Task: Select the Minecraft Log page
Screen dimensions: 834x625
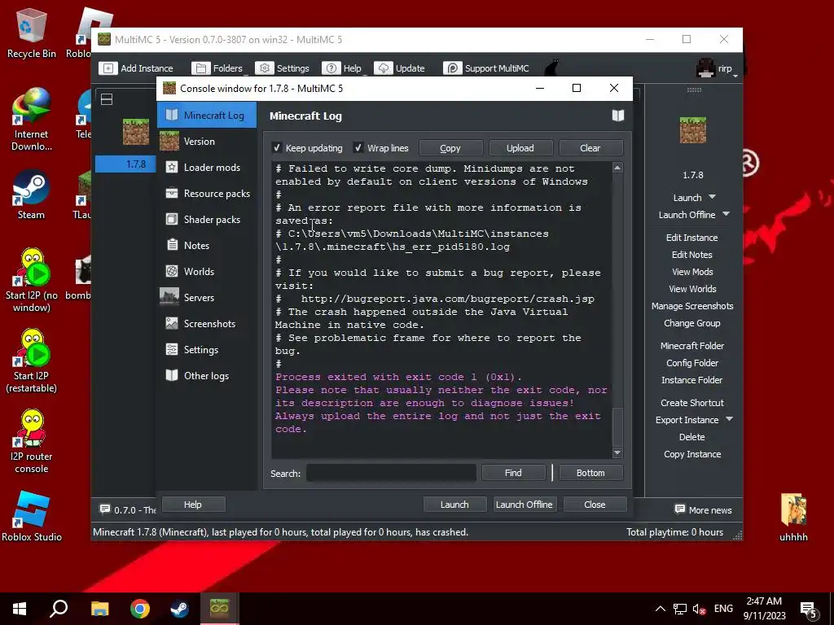Action: 207,115
